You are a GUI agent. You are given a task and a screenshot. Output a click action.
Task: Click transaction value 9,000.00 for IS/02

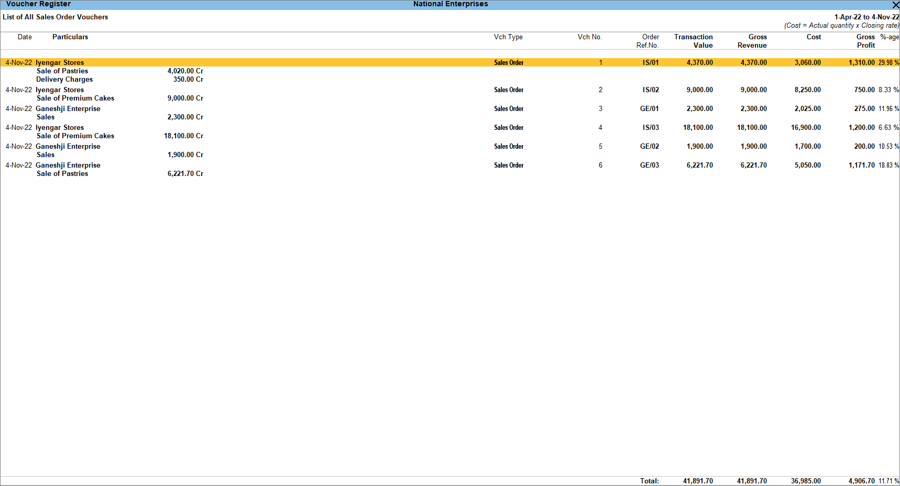[x=699, y=90]
